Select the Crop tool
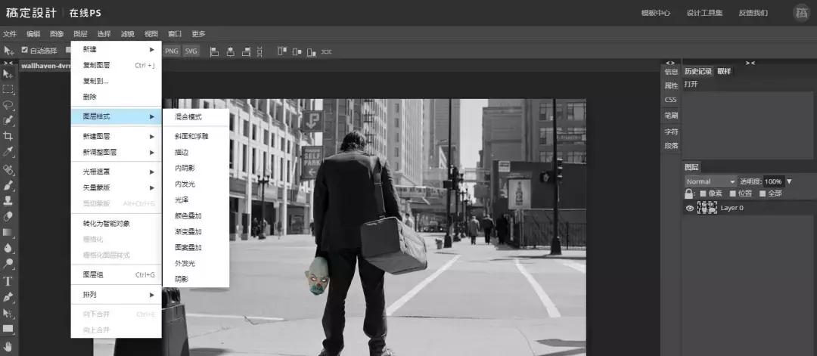This screenshot has height=356, width=817. click(8, 137)
